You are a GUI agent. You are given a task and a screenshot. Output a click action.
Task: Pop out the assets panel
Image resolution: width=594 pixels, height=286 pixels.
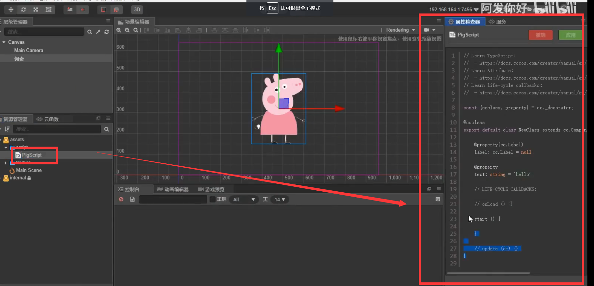tap(98, 118)
